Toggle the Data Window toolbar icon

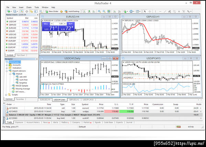click(x=27, y=11)
